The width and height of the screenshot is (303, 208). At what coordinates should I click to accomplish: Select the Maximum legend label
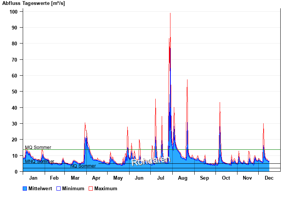106,188
